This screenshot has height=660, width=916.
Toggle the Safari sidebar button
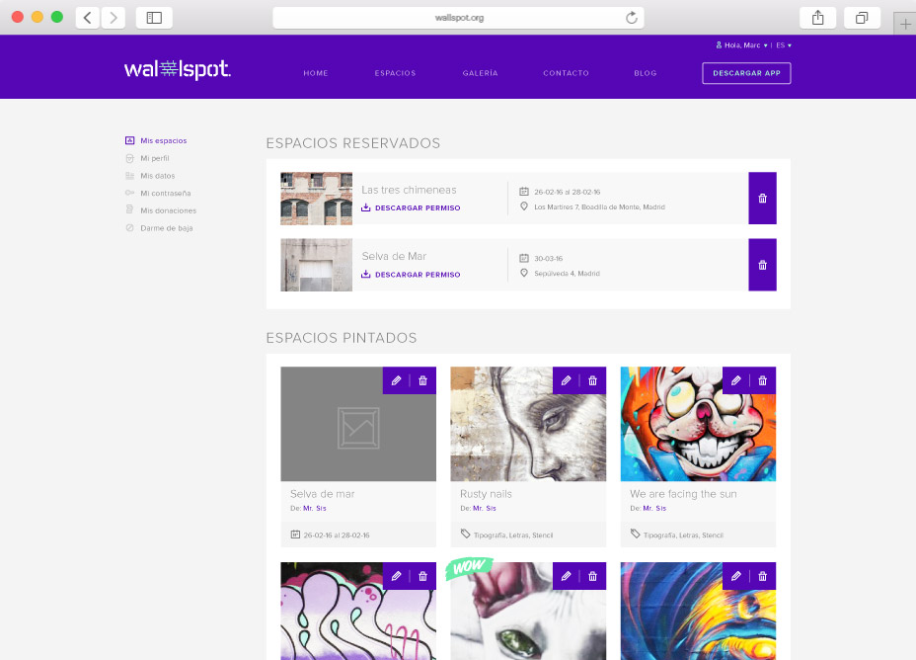(x=154, y=18)
